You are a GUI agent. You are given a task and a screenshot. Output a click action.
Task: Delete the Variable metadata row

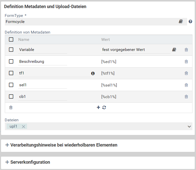pyautogui.click(x=186, y=50)
